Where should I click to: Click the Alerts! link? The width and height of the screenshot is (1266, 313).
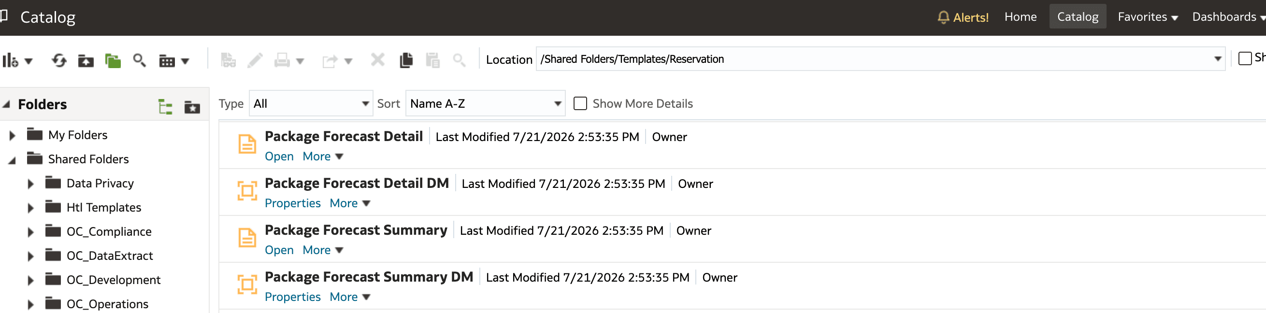pyautogui.click(x=971, y=17)
